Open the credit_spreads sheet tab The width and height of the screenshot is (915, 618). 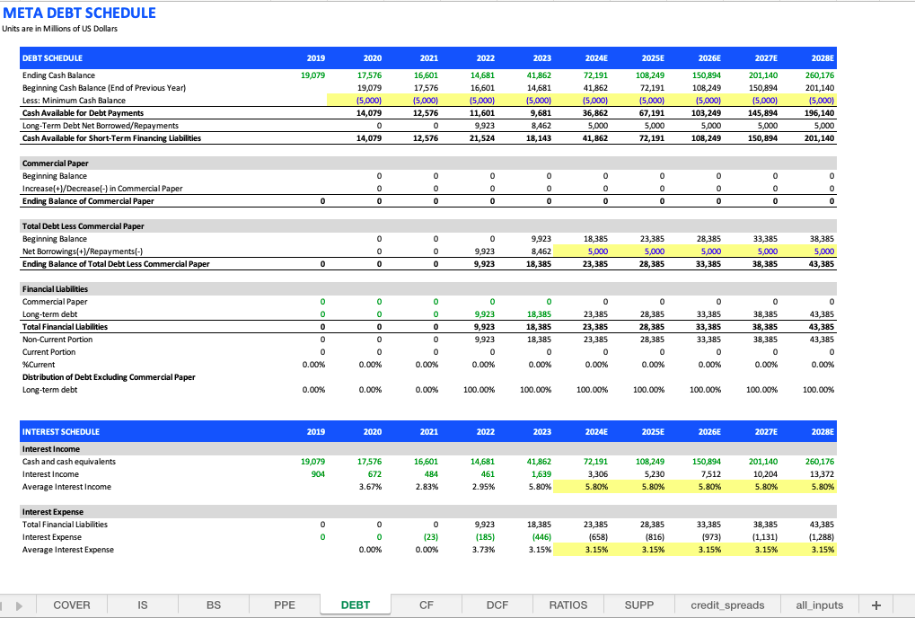pyautogui.click(x=727, y=605)
